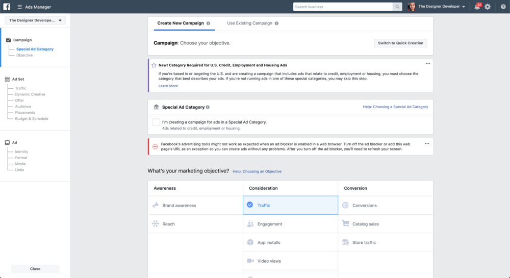510x278 pixels.
Task: Click the Special Ad Category bank icon
Action: pos(156,107)
